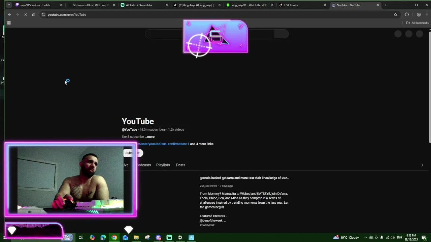The width and height of the screenshot is (431, 242).
Task: Open the Playlists channel tab
Action: [x=163, y=165]
